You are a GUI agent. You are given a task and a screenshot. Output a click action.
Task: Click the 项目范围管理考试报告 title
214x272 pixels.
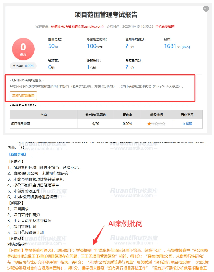106,14
